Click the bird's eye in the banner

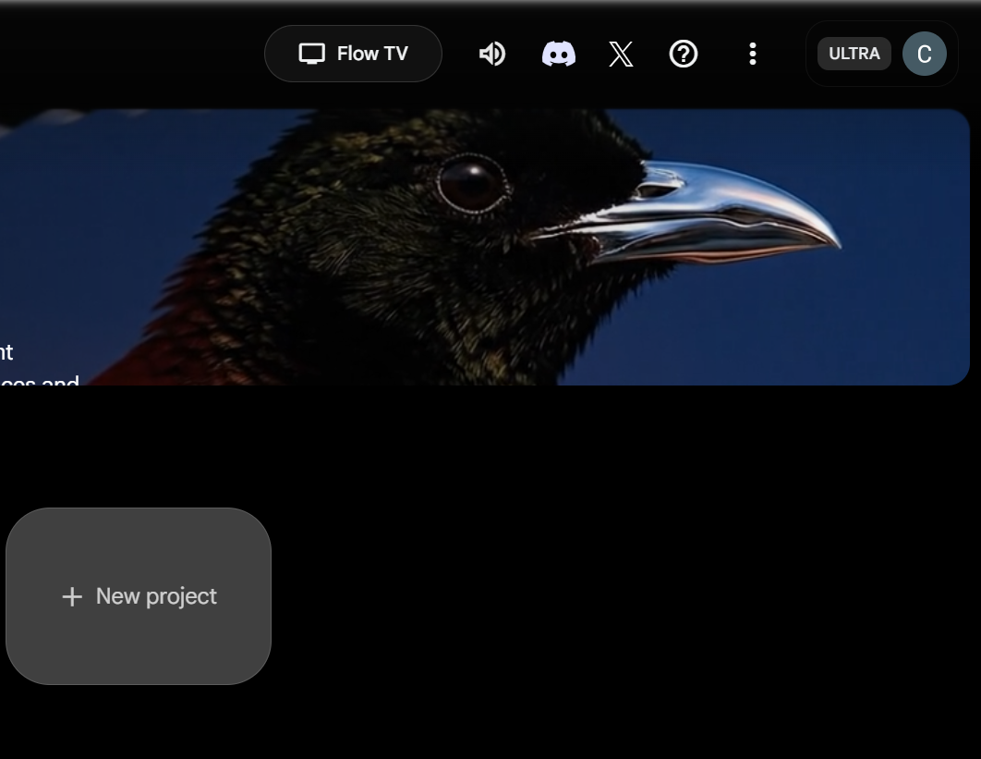point(471,183)
